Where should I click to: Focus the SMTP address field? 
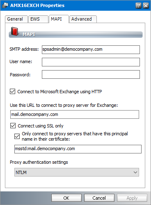point(91,49)
